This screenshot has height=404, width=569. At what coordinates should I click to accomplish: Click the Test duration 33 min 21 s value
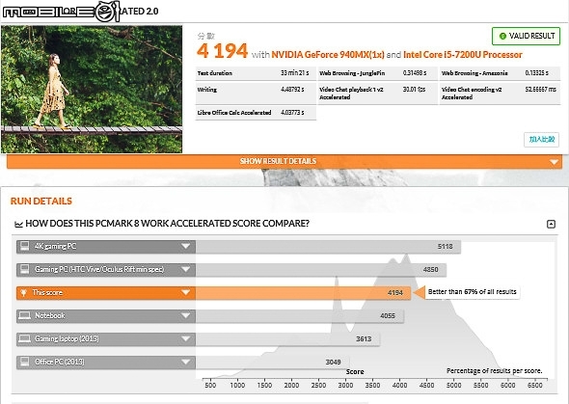(294, 73)
